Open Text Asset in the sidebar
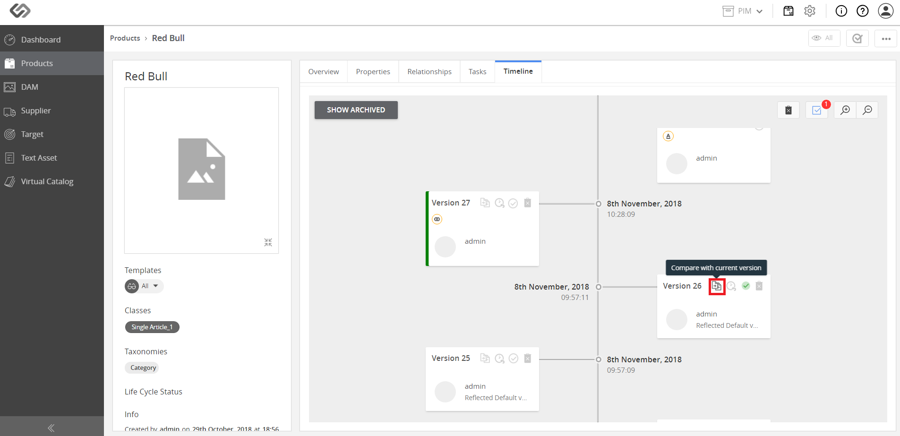The width and height of the screenshot is (900, 436). [52, 158]
